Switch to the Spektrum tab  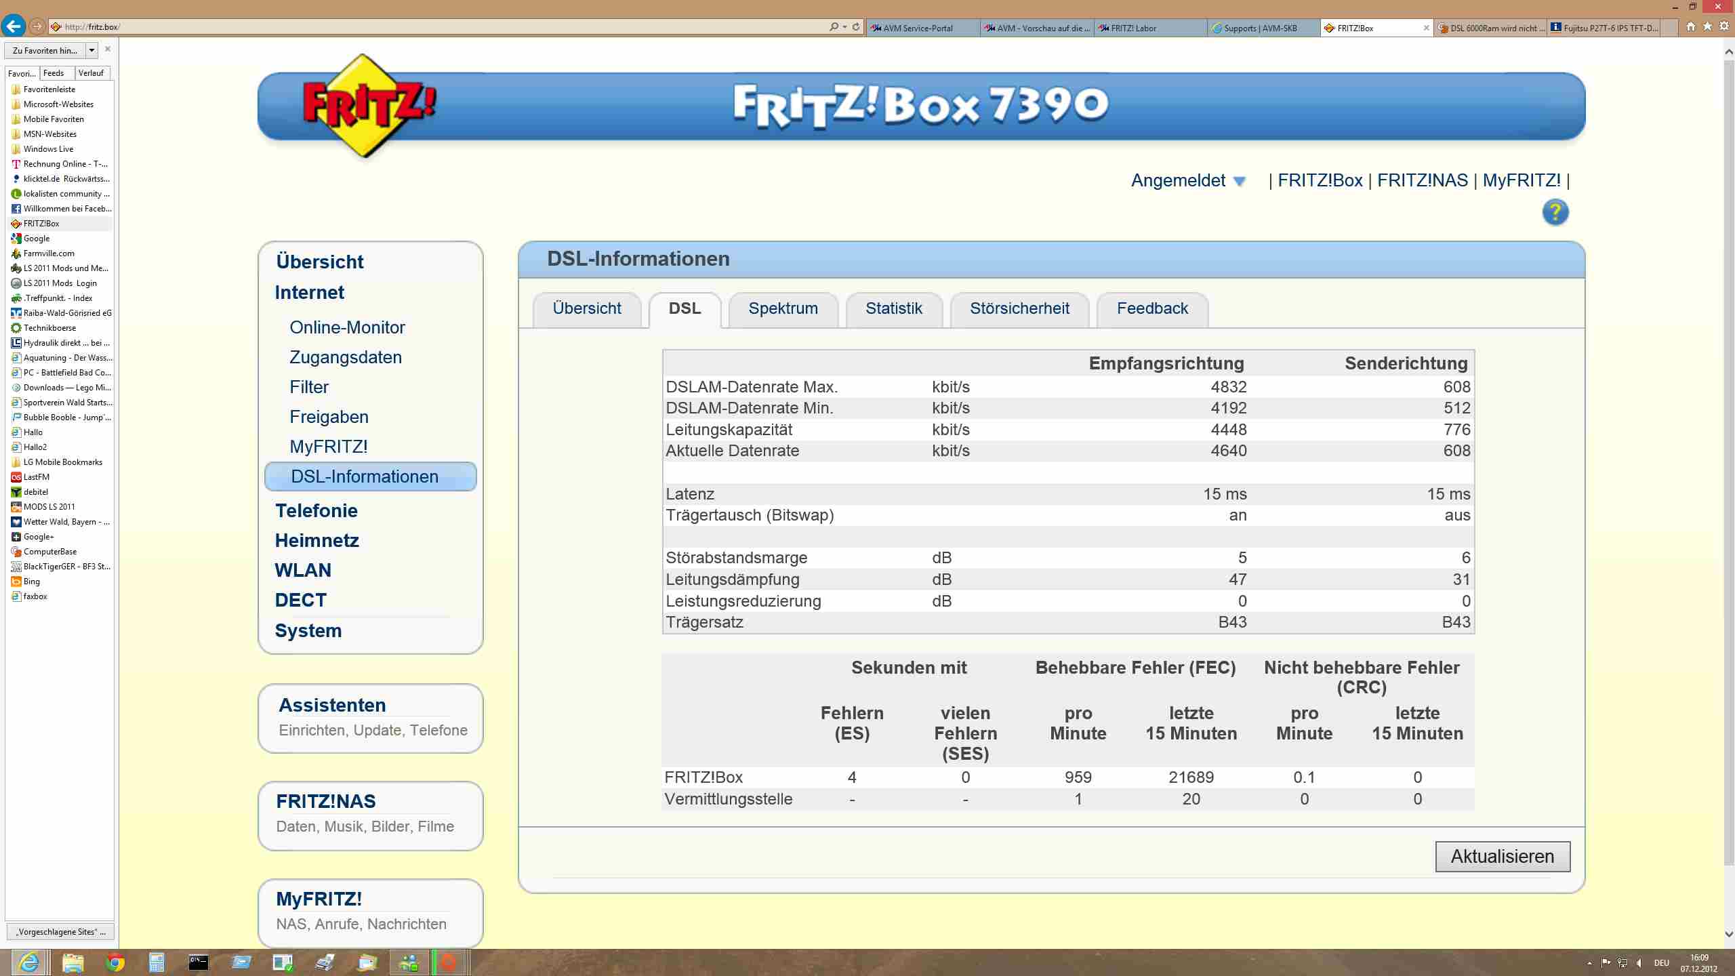[x=783, y=308]
